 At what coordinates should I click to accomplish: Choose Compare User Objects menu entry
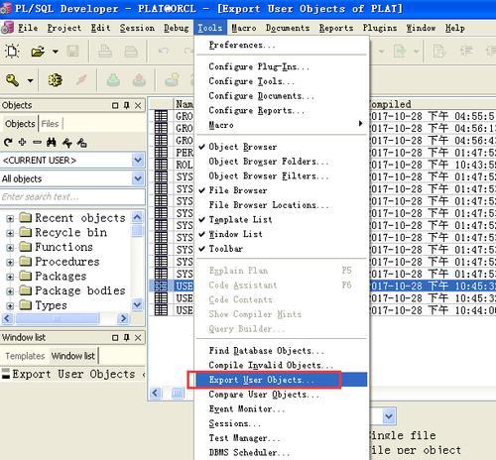coord(282,395)
